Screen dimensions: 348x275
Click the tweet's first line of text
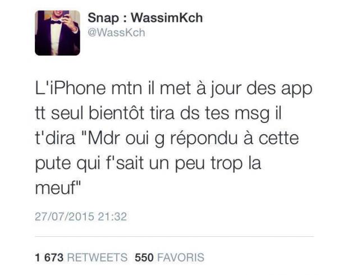tap(174, 89)
